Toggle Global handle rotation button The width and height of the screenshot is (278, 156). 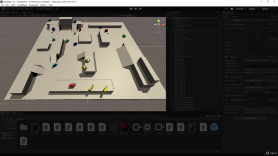coord(49,9)
